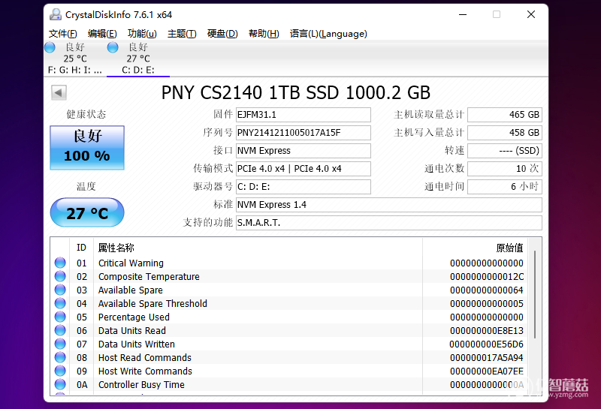Click the host writes total 458 GB field
Image resolution: width=601 pixels, height=409 pixels.
(505, 133)
